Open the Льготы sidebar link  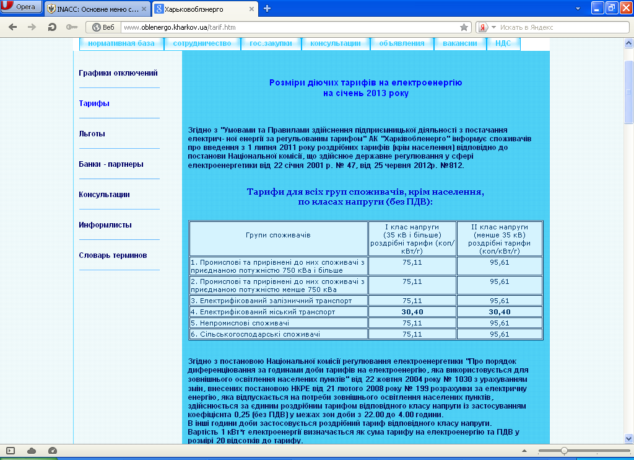pos(92,134)
